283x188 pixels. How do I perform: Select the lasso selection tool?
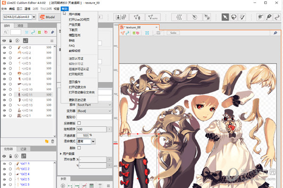click(234, 17)
